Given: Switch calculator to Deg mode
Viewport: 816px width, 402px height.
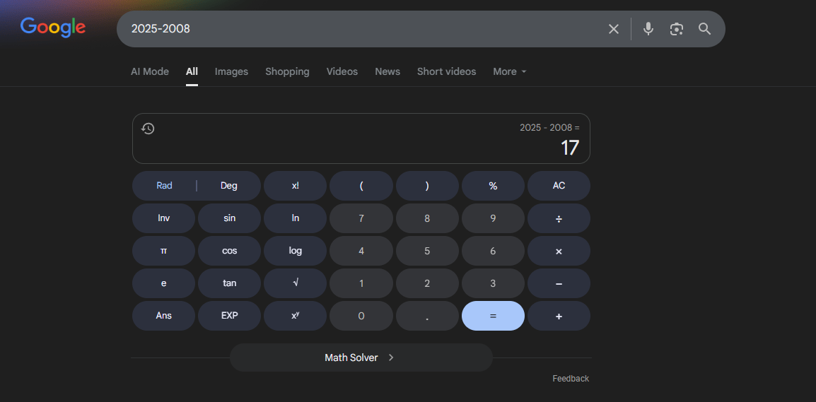Looking at the screenshot, I should pos(229,186).
